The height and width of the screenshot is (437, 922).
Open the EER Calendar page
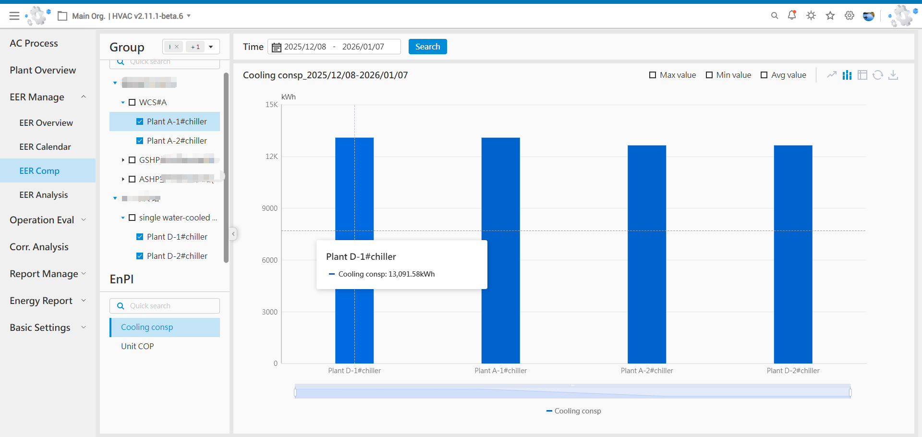tap(45, 147)
